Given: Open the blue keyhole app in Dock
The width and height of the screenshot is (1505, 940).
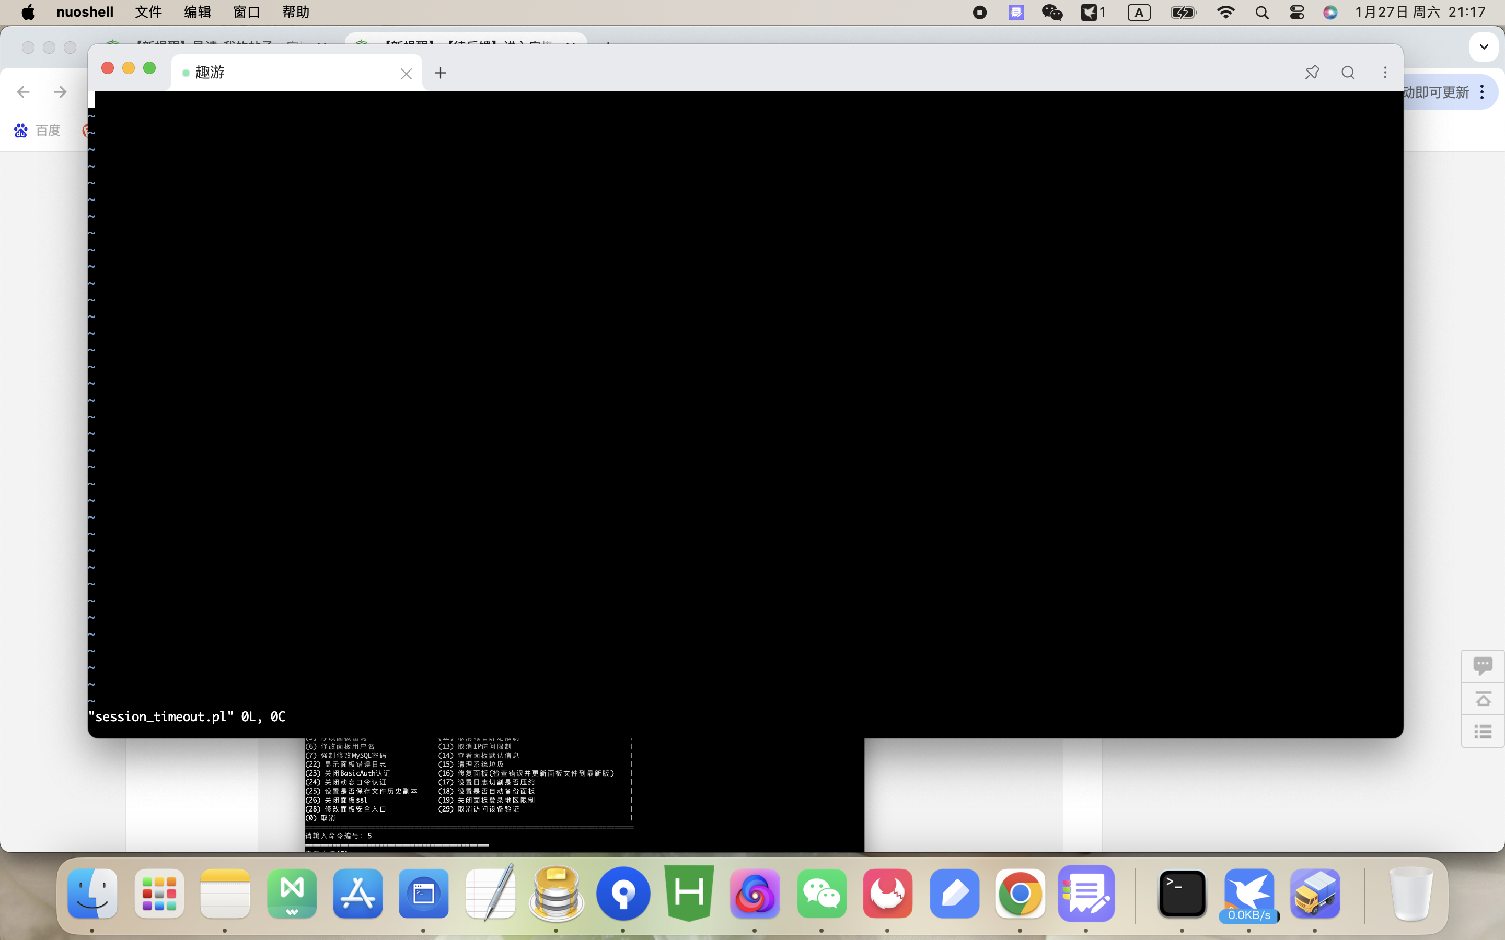Looking at the screenshot, I should click(x=623, y=894).
